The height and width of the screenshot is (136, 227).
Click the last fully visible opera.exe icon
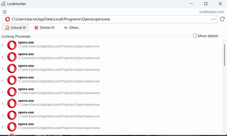point(12,127)
